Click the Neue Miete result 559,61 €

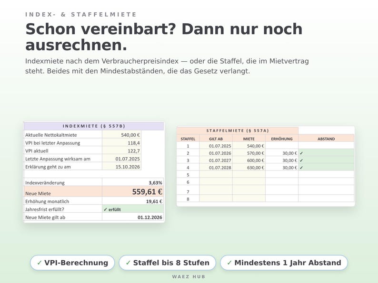[x=133, y=192]
